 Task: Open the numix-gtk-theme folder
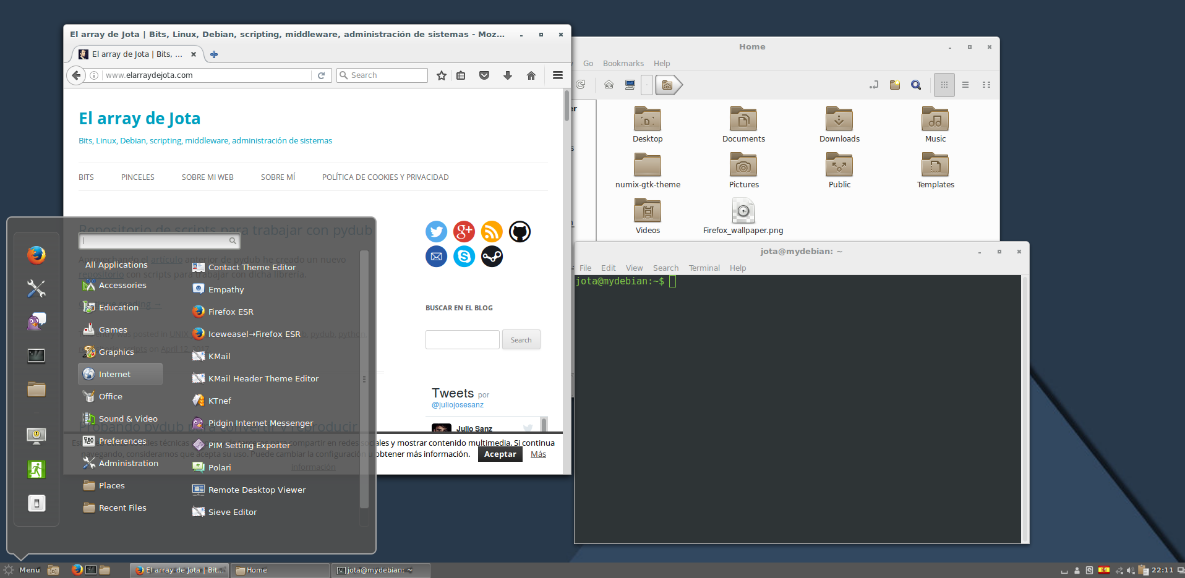(x=648, y=171)
